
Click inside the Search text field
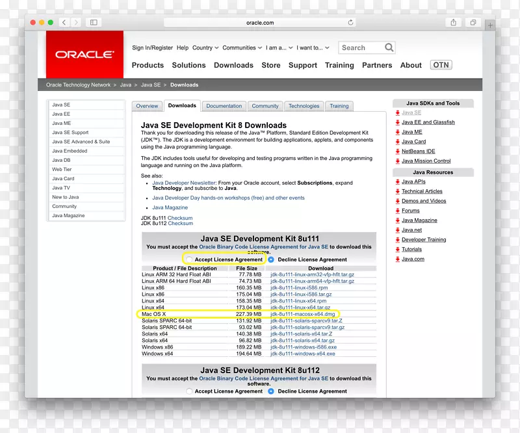coord(361,47)
